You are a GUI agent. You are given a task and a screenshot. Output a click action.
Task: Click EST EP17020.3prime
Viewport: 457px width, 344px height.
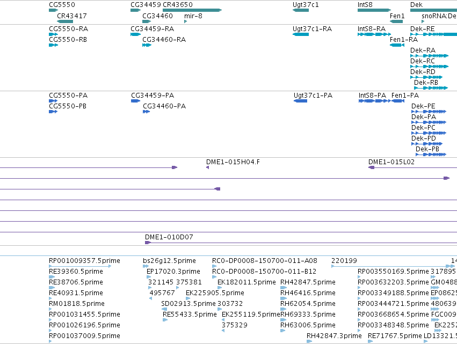(x=173, y=272)
